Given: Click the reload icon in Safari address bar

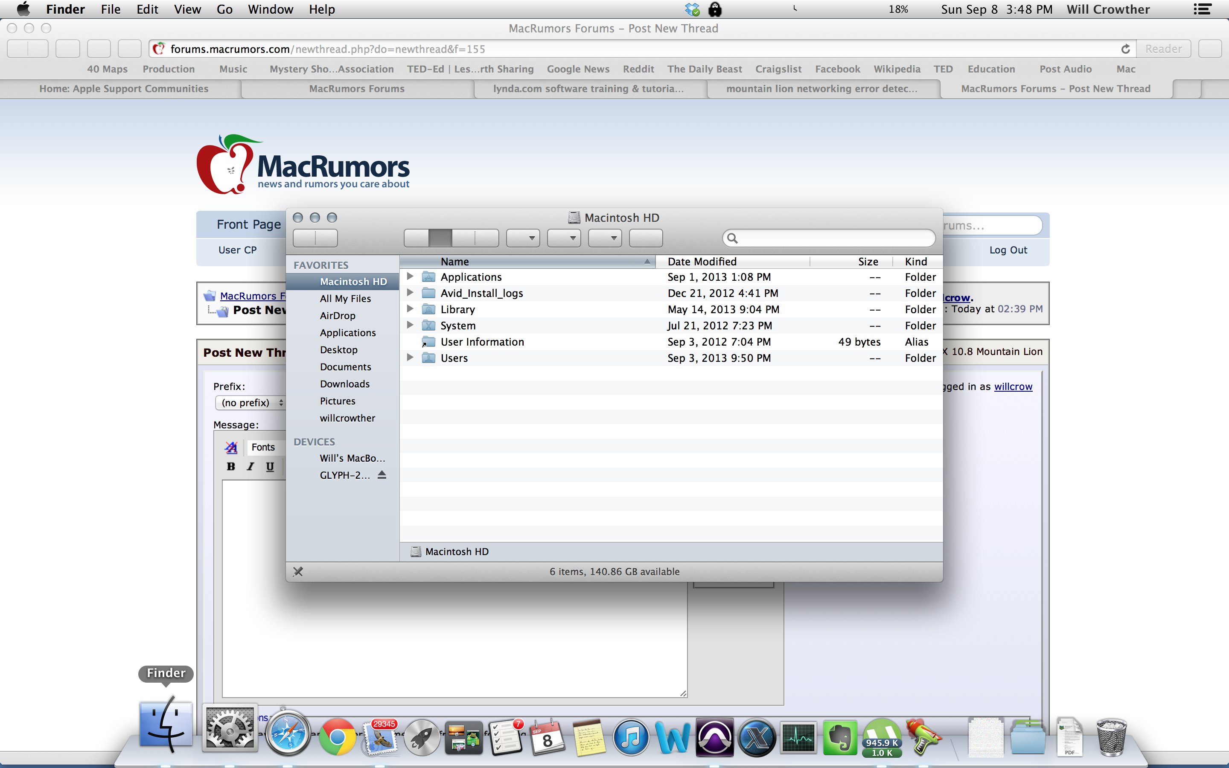Looking at the screenshot, I should point(1125,49).
